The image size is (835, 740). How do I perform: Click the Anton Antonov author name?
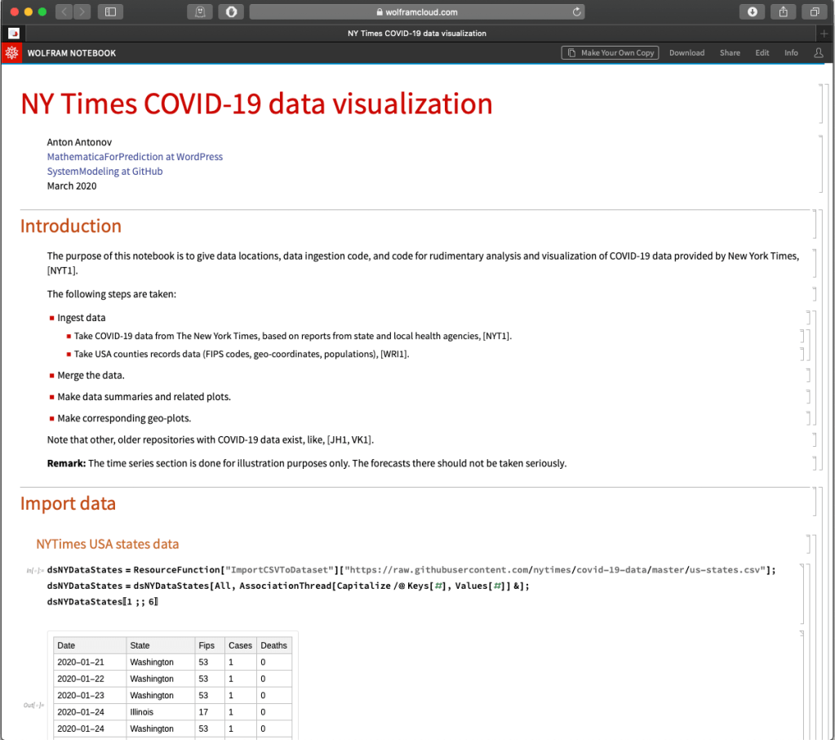(79, 142)
